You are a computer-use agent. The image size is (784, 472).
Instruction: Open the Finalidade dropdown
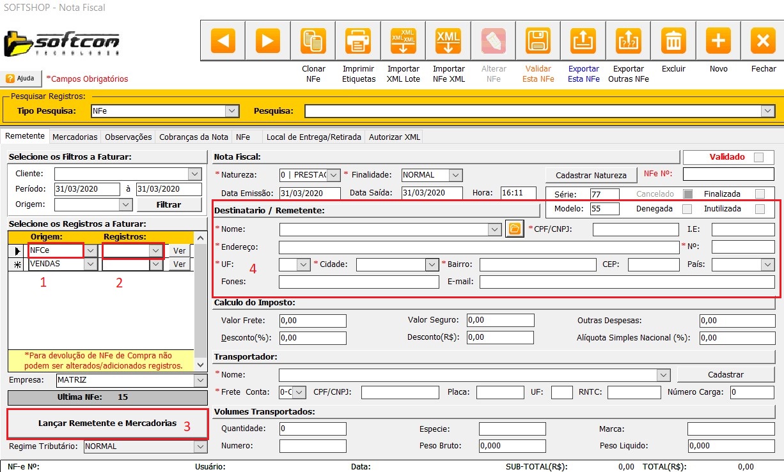tap(455, 175)
